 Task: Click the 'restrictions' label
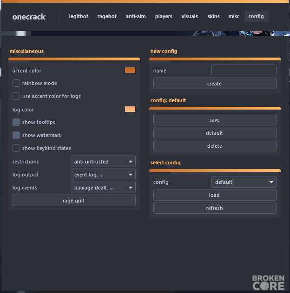point(26,162)
